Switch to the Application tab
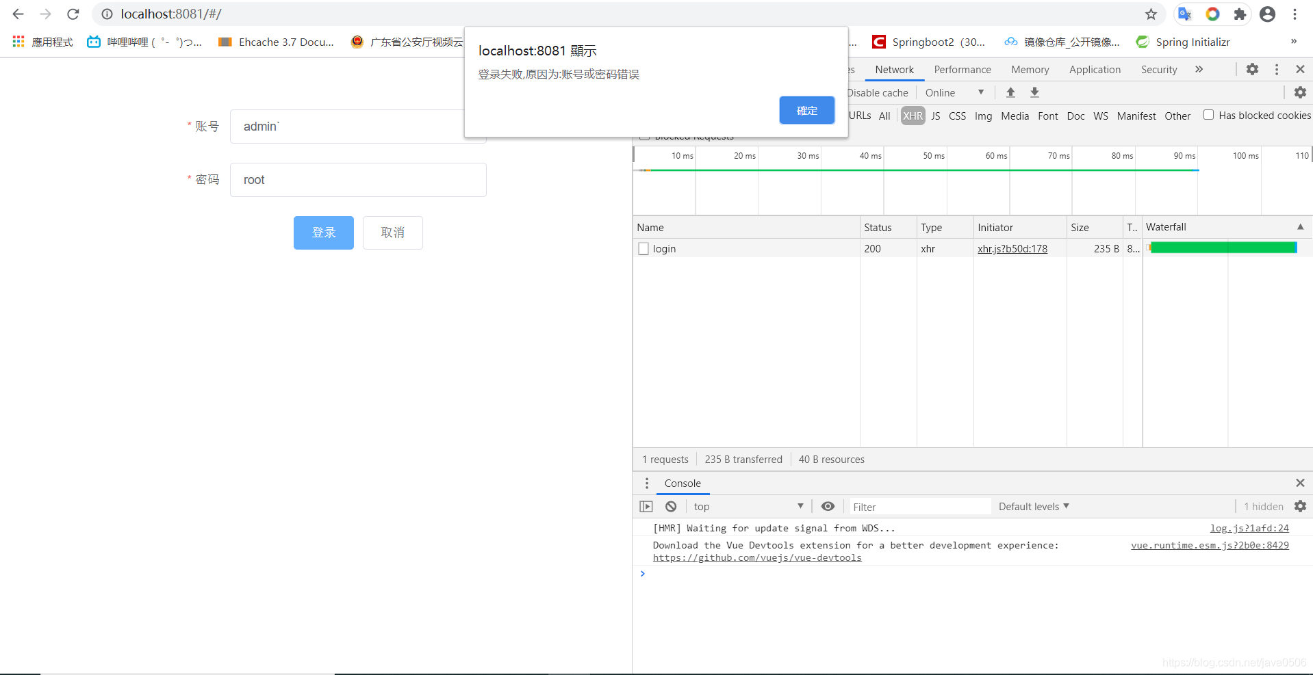The height and width of the screenshot is (675, 1313). pyautogui.click(x=1095, y=70)
